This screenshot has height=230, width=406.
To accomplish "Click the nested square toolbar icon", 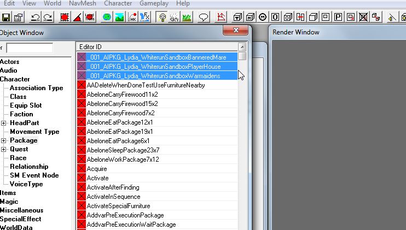I will pyautogui.click(x=326, y=17).
